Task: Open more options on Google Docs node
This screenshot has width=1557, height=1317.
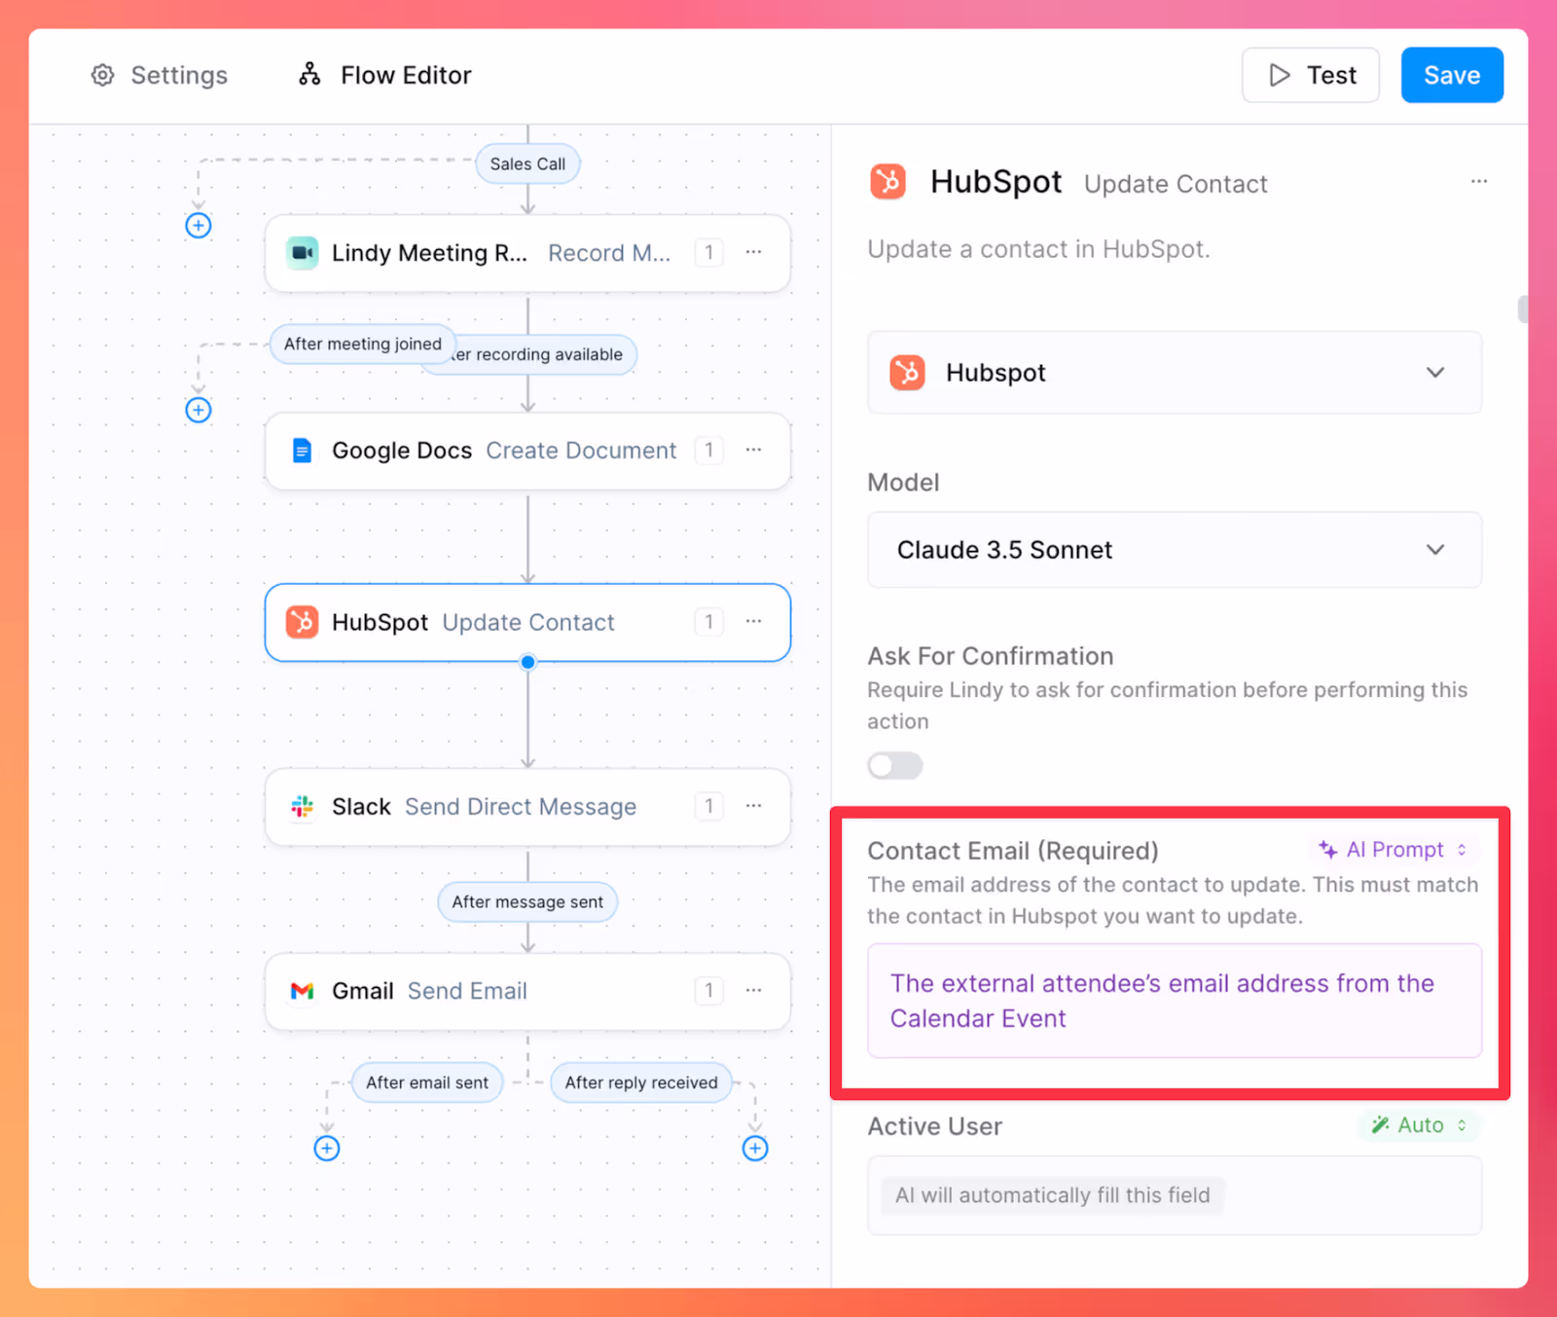Action: coord(753,450)
